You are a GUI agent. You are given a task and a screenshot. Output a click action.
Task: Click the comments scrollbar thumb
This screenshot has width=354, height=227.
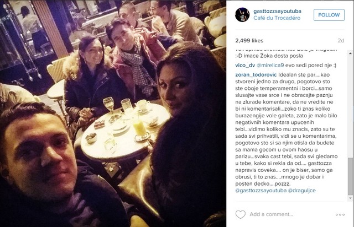pyautogui.click(x=350, y=176)
